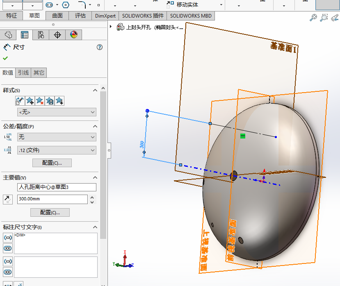Toggle the parenthesis option in dimension text section

pyautogui.click(x=7, y=237)
